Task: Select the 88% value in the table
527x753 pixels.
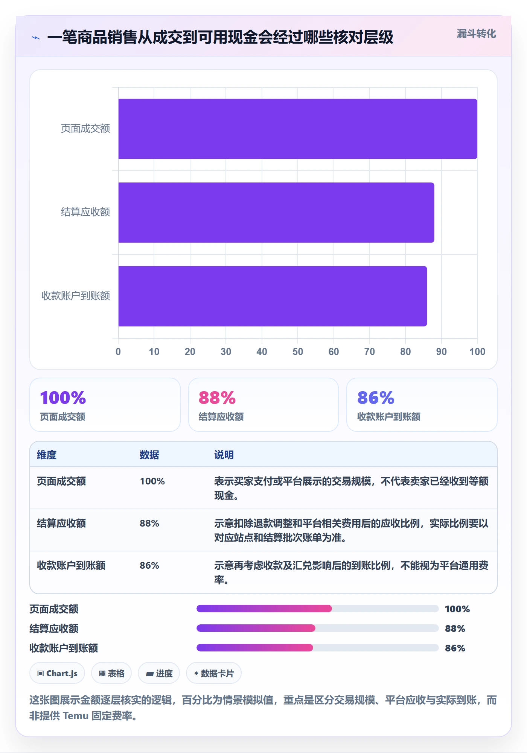Action: 149,523
